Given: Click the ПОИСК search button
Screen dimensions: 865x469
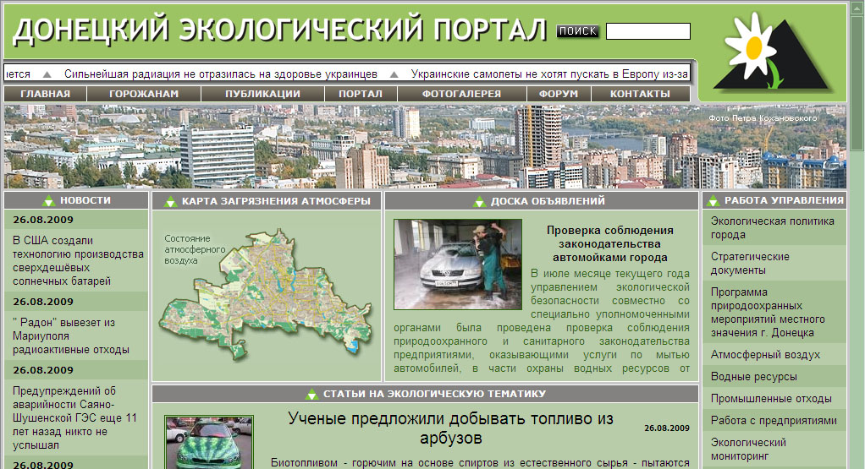Looking at the screenshot, I should click(577, 31).
